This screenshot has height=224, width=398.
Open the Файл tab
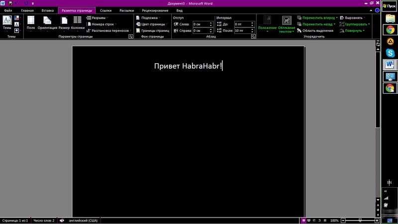tap(8, 10)
